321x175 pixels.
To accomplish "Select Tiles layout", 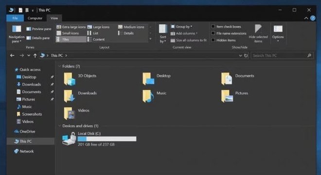I will (71, 39).
